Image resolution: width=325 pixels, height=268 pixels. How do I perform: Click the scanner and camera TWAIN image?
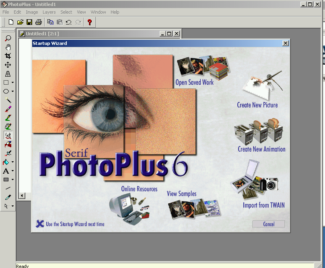point(254,180)
